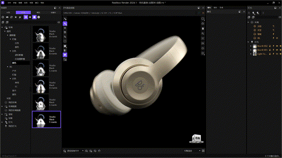Clear the library search field with the backspace icon
Screen dimensions: 282x158
(59, 22)
